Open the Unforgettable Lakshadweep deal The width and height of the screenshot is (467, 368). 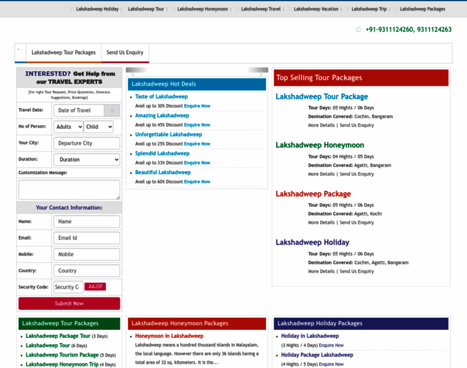click(168, 135)
